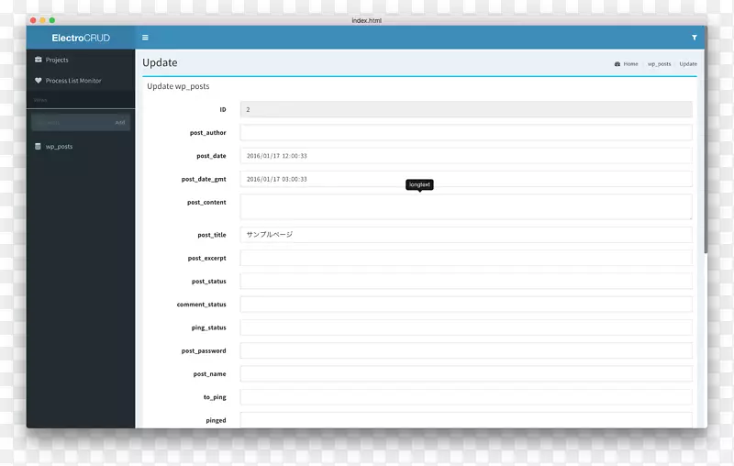Click the dashboard icon beside Home breadcrumb

point(617,64)
